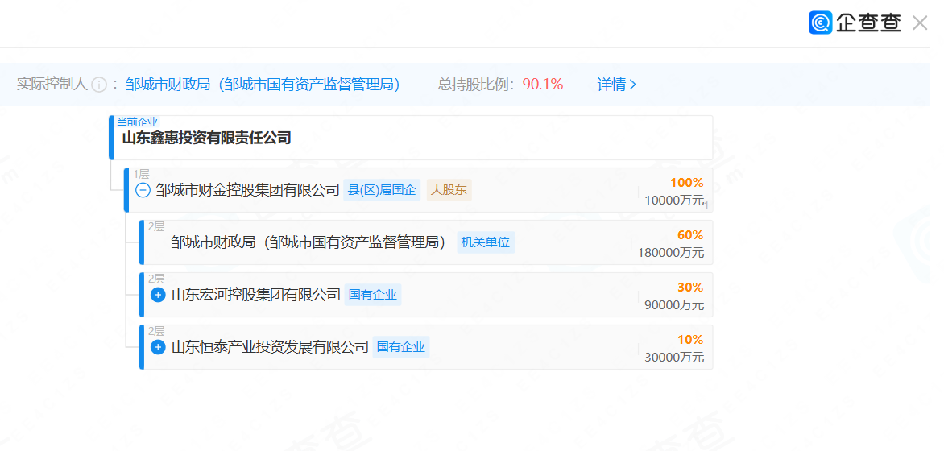944x451 pixels.
Task: Expand the 山东恒泰产业投资发展有限公司 node
Action: (x=158, y=347)
